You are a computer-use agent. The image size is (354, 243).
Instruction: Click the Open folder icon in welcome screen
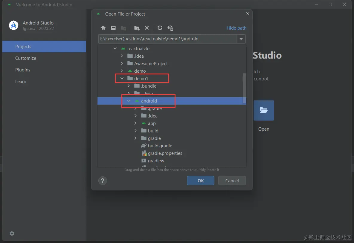264,110
